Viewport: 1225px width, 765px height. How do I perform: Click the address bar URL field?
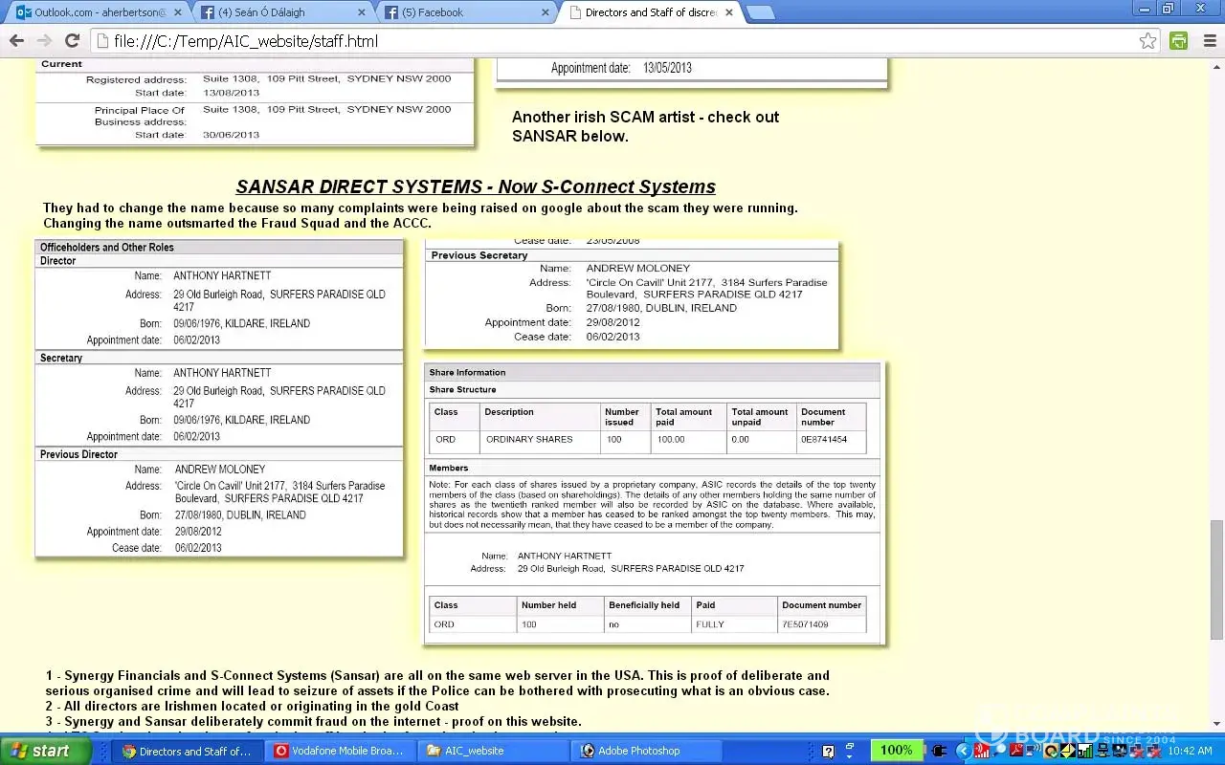pyautogui.click(x=612, y=41)
